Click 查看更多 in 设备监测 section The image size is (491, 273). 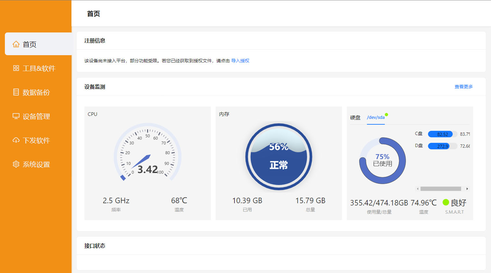point(464,87)
